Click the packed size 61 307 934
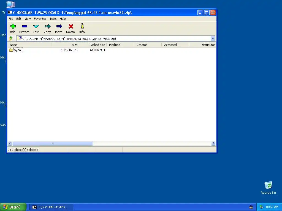Viewport: 282px width, 211px height. [x=97, y=50]
